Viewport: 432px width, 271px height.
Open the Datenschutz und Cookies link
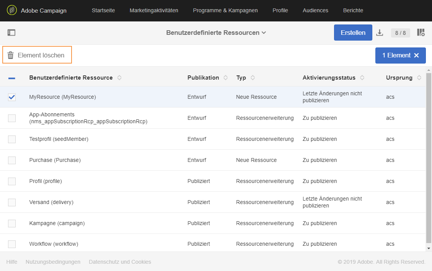click(120, 262)
